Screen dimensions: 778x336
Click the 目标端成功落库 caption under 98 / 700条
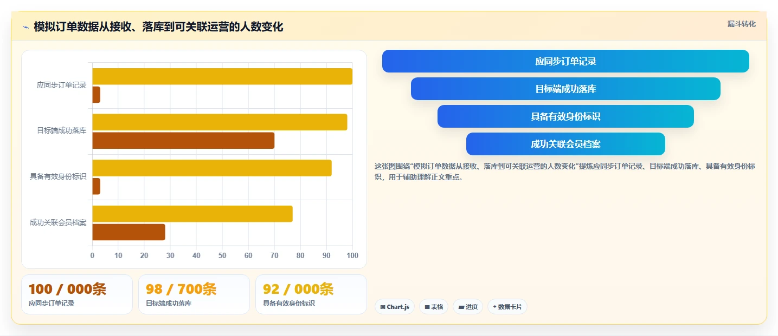(169, 304)
